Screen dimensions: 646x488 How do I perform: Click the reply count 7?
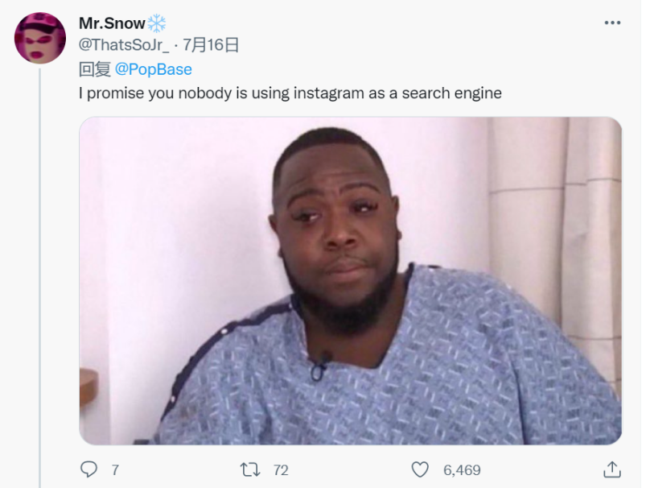tap(115, 469)
